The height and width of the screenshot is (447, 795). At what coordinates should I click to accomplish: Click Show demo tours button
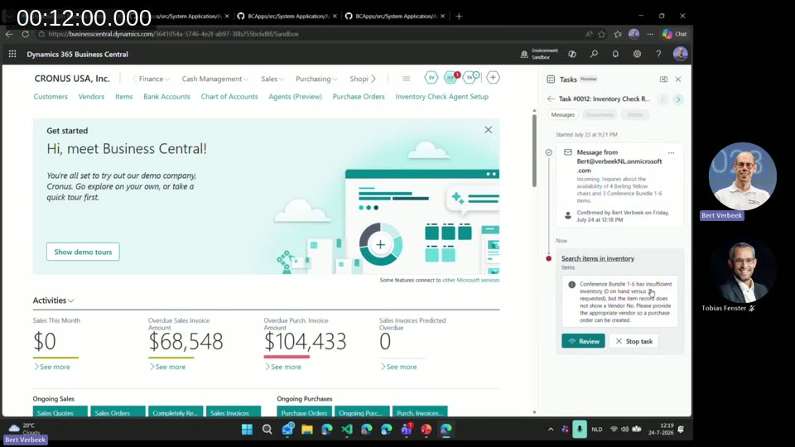(83, 252)
